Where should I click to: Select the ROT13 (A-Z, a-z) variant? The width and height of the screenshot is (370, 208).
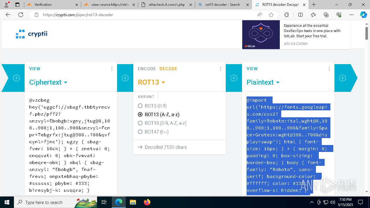[159, 114]
